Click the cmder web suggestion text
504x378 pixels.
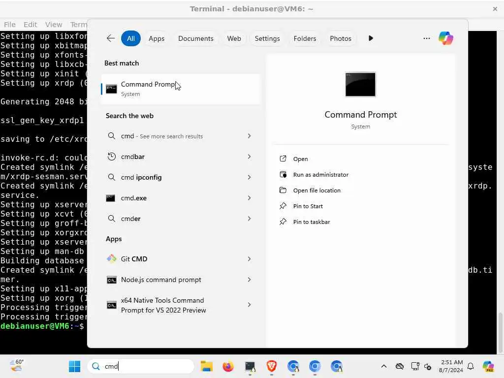coord(130,219)
